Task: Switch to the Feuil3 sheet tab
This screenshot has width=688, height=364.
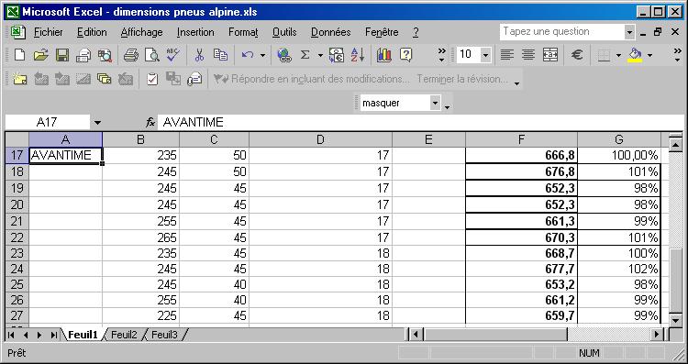Action: [164, 335]
